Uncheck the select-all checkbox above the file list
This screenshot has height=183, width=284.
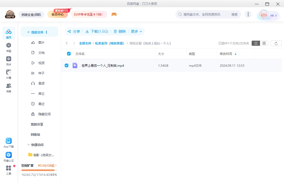click(69, 54)
